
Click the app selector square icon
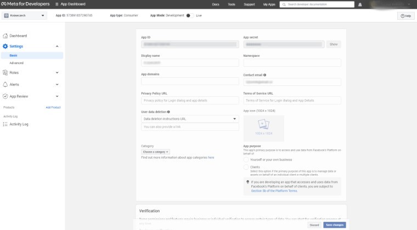pos(7,16)
